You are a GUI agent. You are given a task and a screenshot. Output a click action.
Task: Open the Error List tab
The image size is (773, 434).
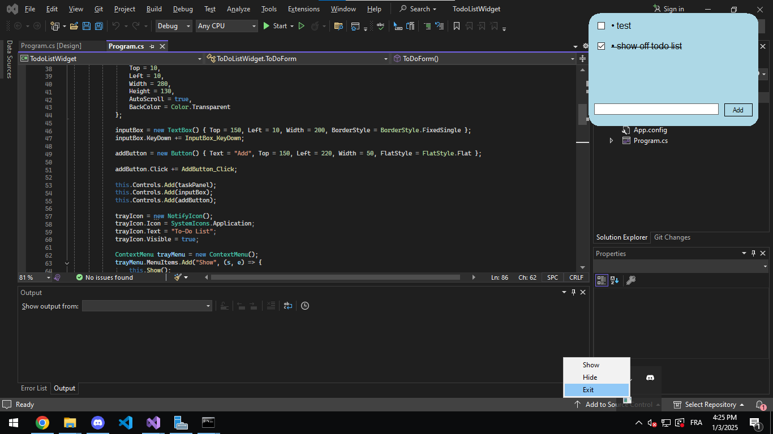pyautogui.click(x=34, y=388)
